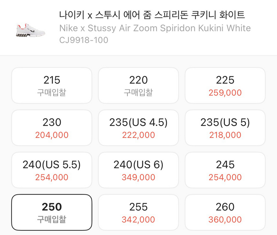
Task: Click the white sneaker product thumbnail
Action: click(30, 30)
